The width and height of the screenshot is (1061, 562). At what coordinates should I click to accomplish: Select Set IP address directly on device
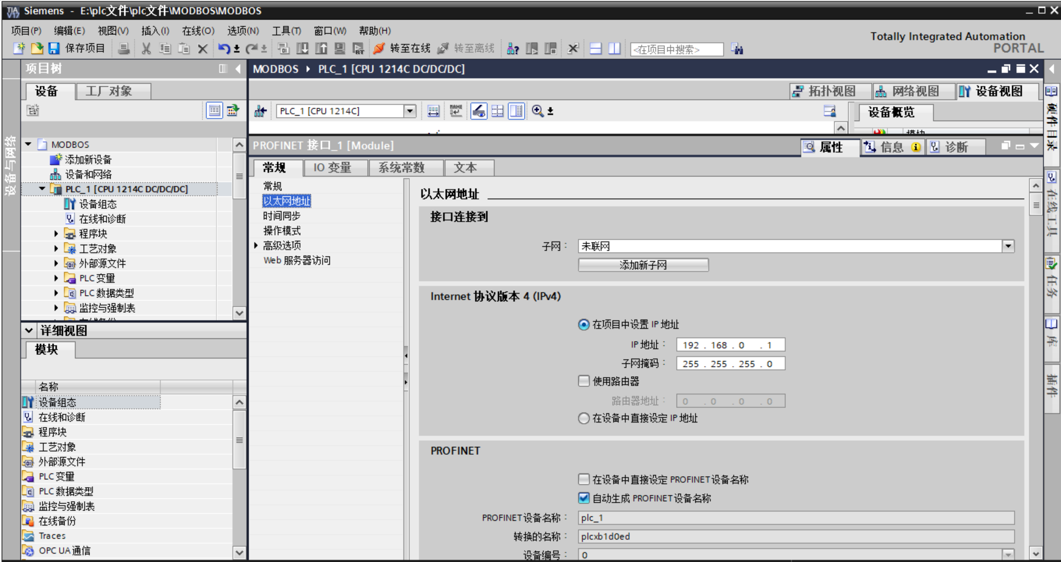pyautogui.click(x=584, y=418)
